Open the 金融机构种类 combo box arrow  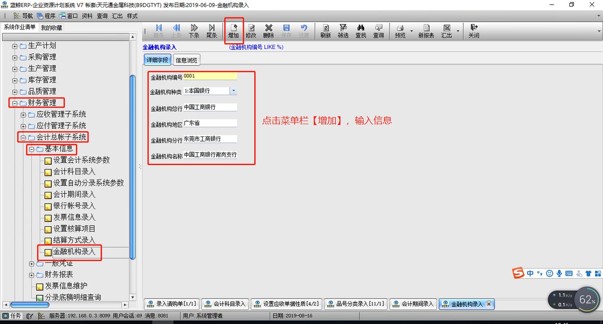pos(233,91)
